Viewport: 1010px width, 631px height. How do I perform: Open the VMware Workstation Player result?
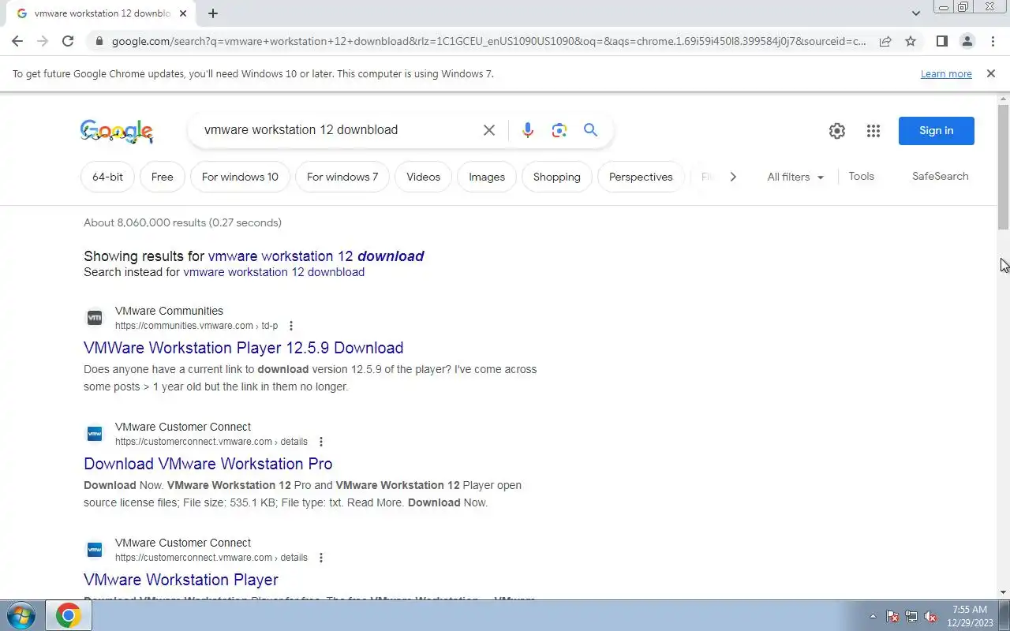coord(181,580)
